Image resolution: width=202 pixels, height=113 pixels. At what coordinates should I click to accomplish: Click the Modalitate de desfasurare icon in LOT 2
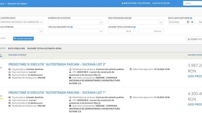(x=10, y=78)
